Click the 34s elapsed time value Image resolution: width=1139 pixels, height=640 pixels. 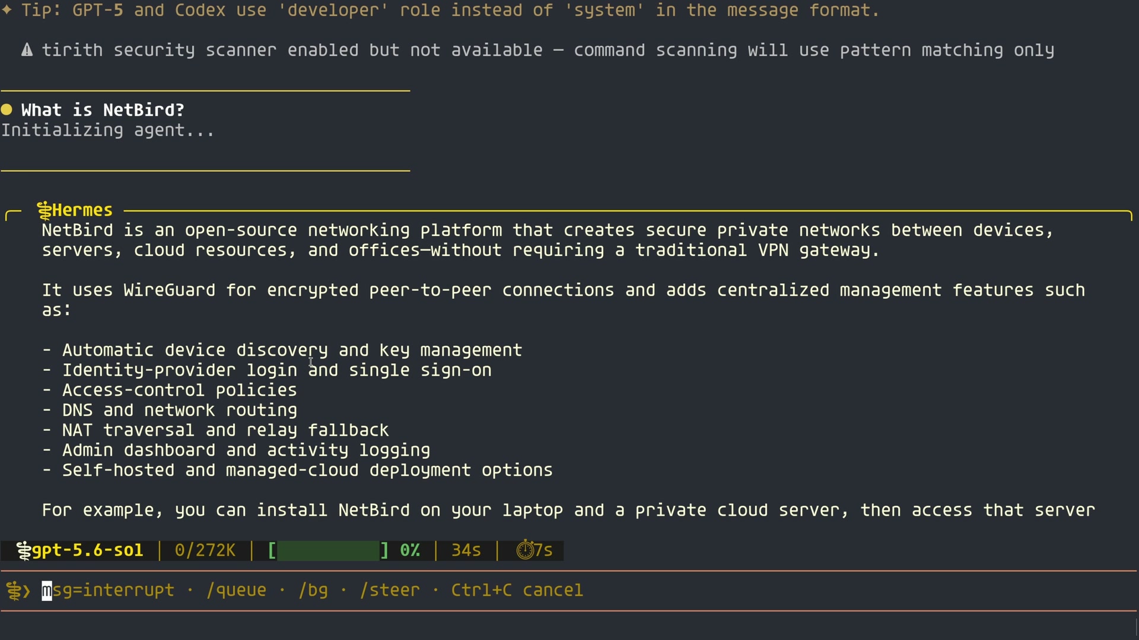click(466, 551)
